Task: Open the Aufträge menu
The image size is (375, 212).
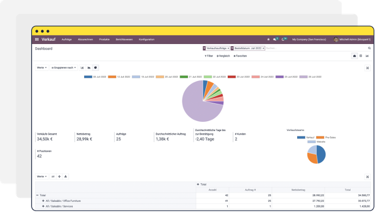Action: tap(66, 40)
